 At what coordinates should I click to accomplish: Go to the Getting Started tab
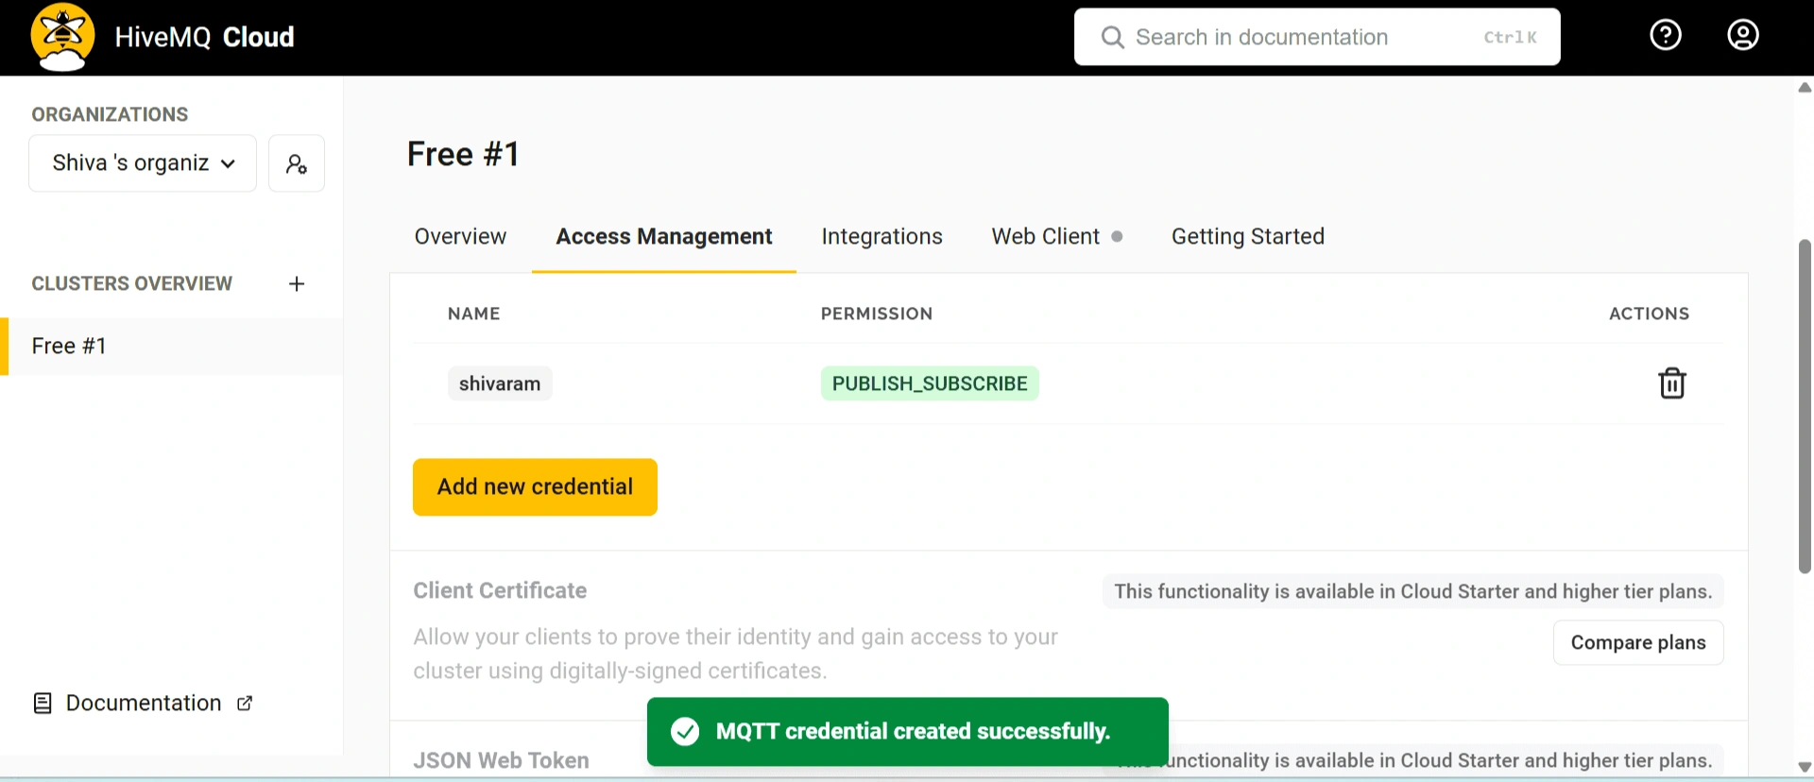pos(1248,236)
